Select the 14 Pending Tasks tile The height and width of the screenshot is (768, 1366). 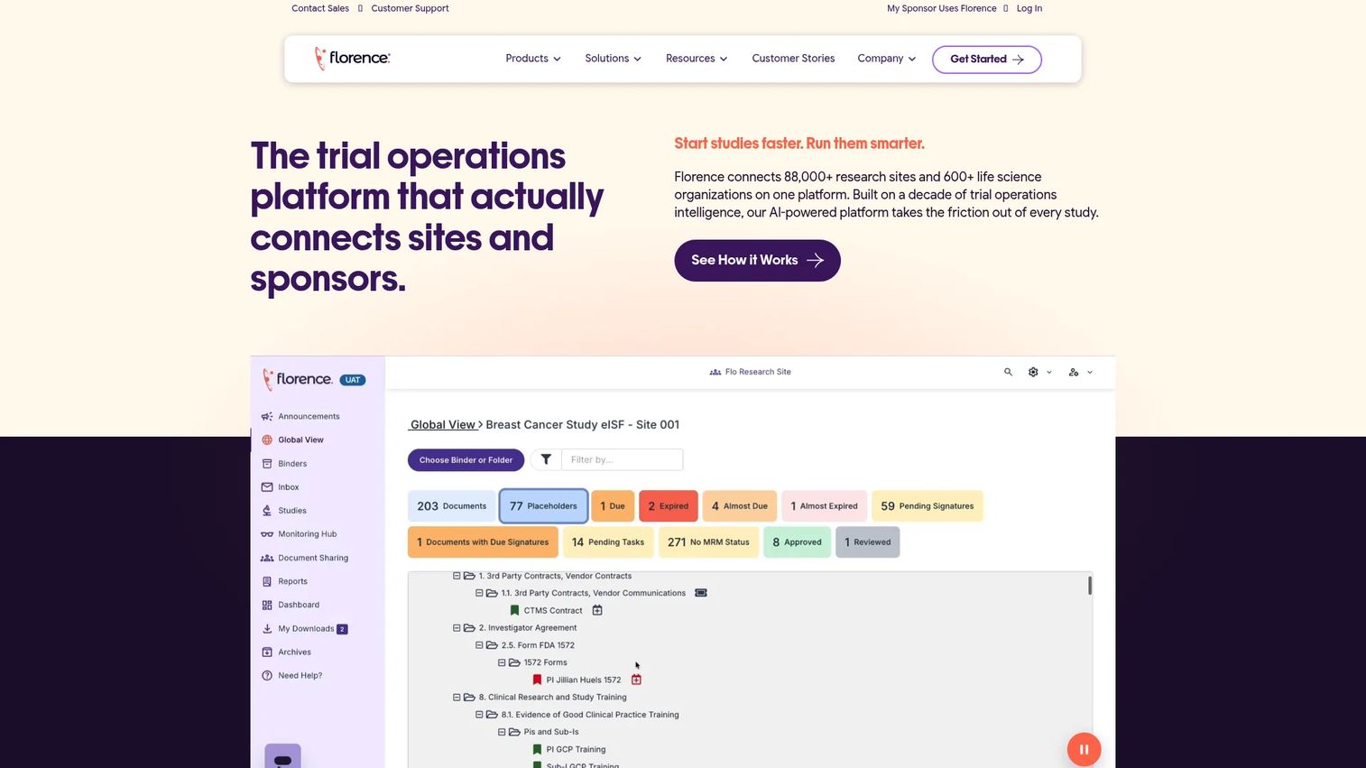pos(608,542)
